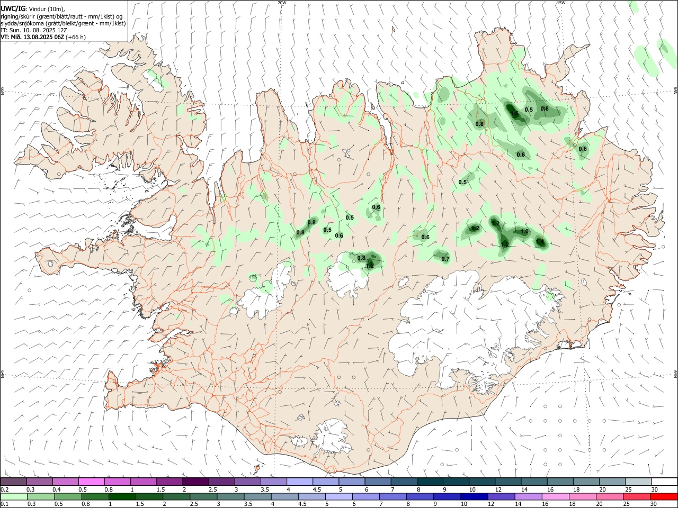Click the darkest purple 2–2.5 snow swatch
This screenshot has width=678, height=508.
[x=195, y=482]
